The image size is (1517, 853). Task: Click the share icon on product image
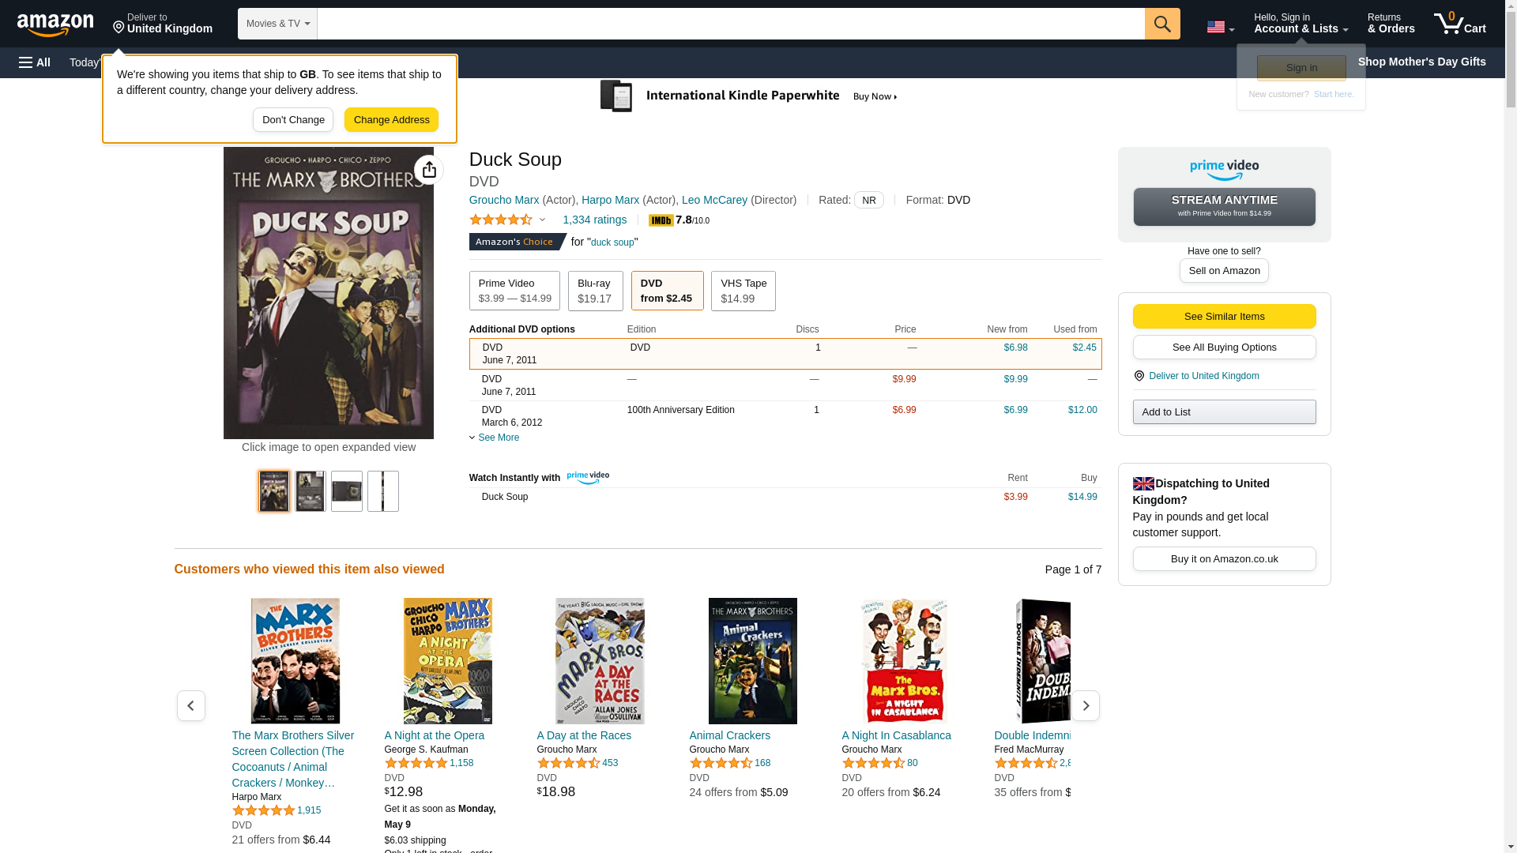click(429, 170)
